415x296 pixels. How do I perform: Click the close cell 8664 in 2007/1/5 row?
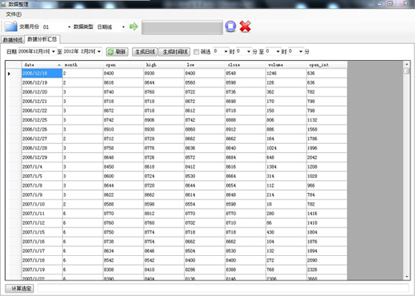(x=245, y=177)
